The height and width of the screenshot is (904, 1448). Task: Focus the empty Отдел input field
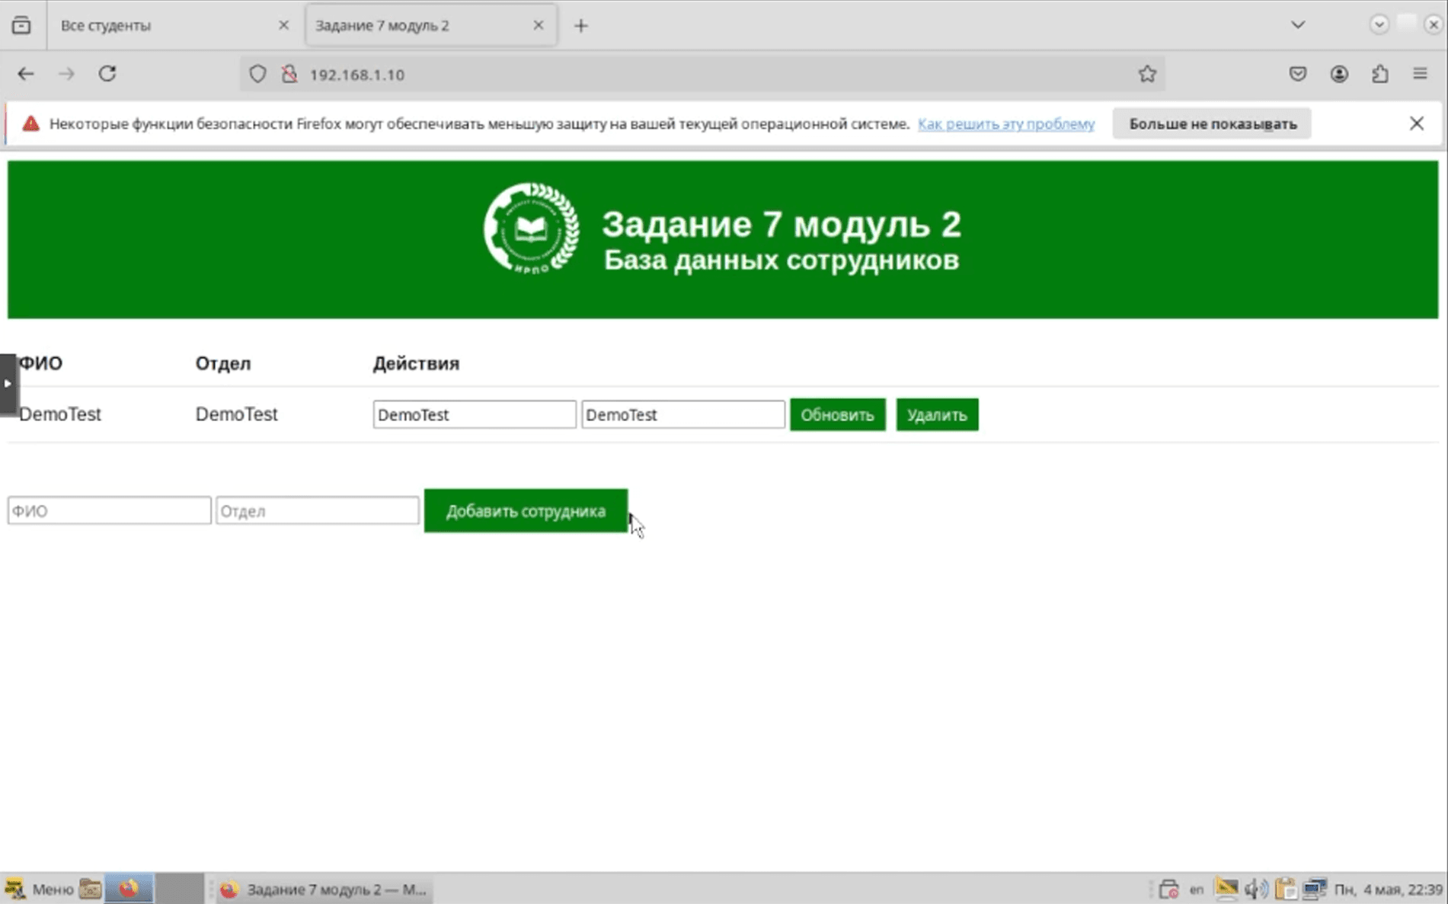(x=318, y=510)
